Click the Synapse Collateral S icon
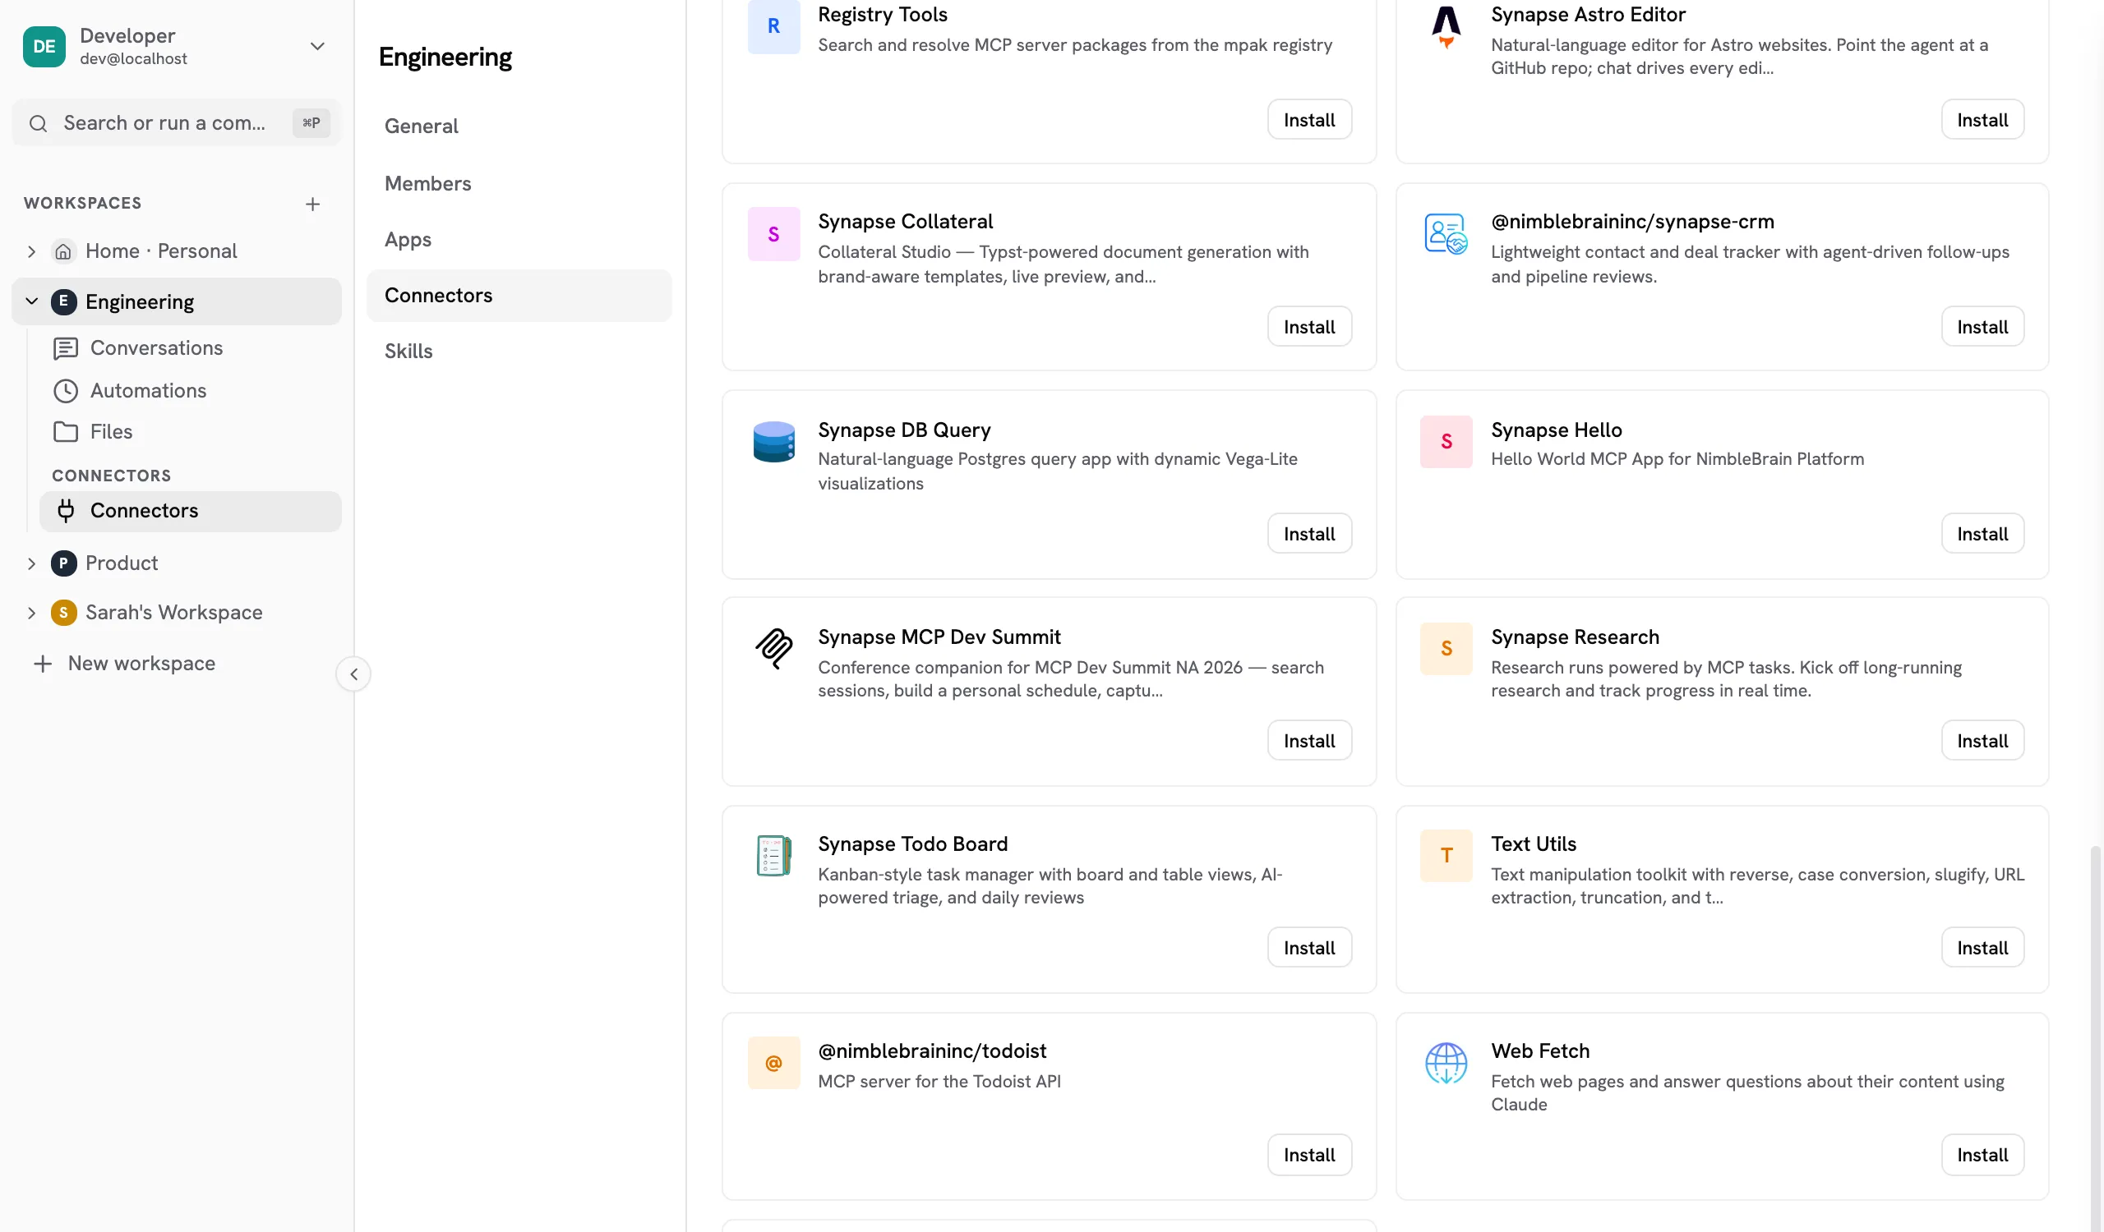 click(x=773, y=233)
